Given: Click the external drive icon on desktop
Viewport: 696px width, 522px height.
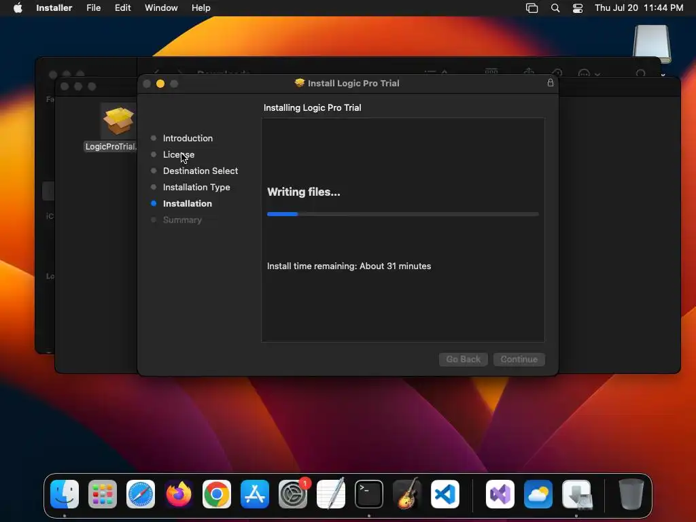Looking at the screenshot, I should pyautogui.click(x=652, y=43).
